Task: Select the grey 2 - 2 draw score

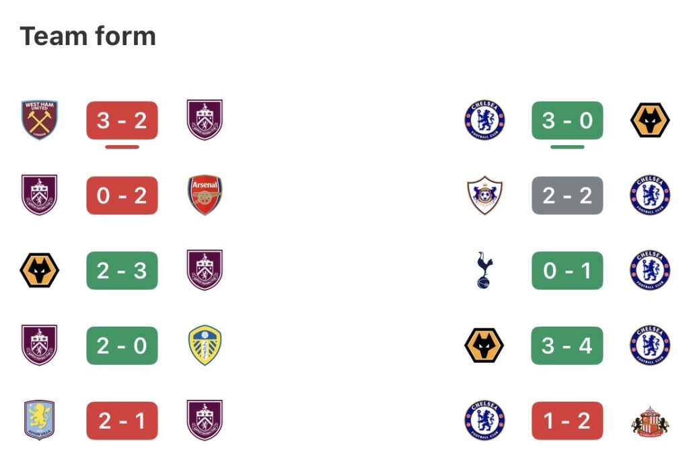Action: point(567,196)
